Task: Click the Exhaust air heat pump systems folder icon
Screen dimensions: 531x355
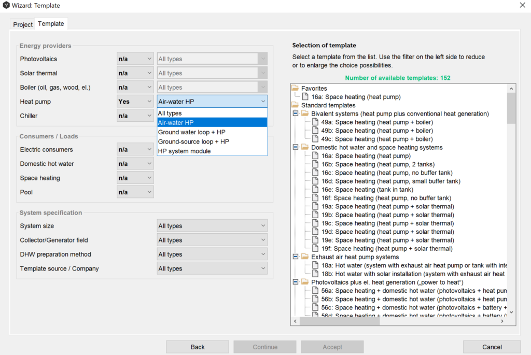Action: [305, 257]
